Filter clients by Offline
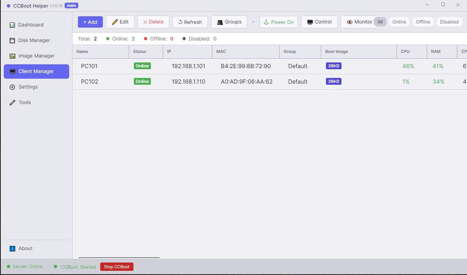 point(423,22)
